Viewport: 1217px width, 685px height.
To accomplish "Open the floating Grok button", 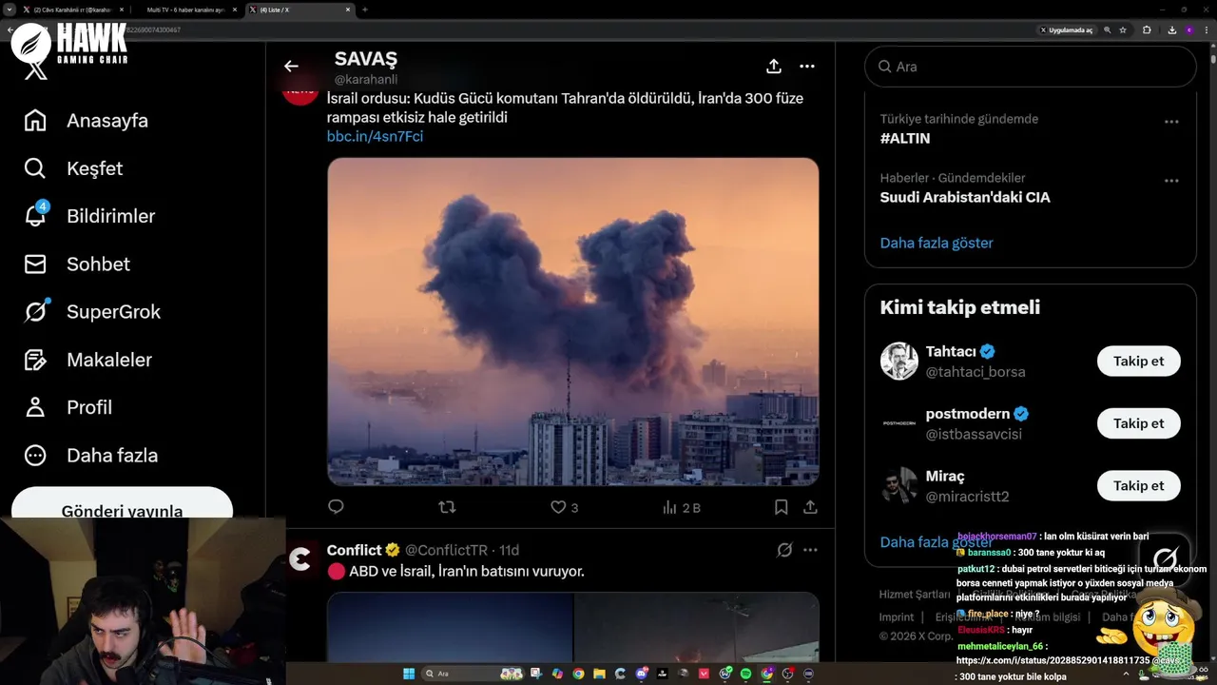I will tap(1165, 558).
